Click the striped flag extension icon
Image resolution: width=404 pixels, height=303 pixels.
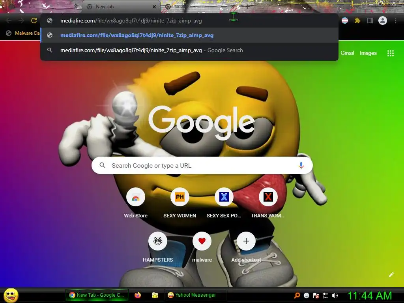[x=345, y=21]
